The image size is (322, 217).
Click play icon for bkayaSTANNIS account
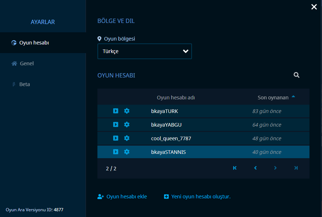(x=116, y=152)
